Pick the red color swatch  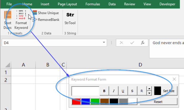coord(76,101)
